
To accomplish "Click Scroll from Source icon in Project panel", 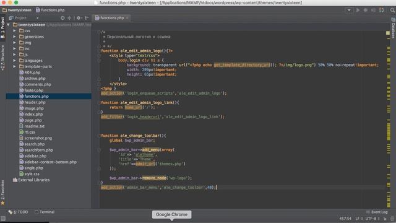I will (62, 18).
